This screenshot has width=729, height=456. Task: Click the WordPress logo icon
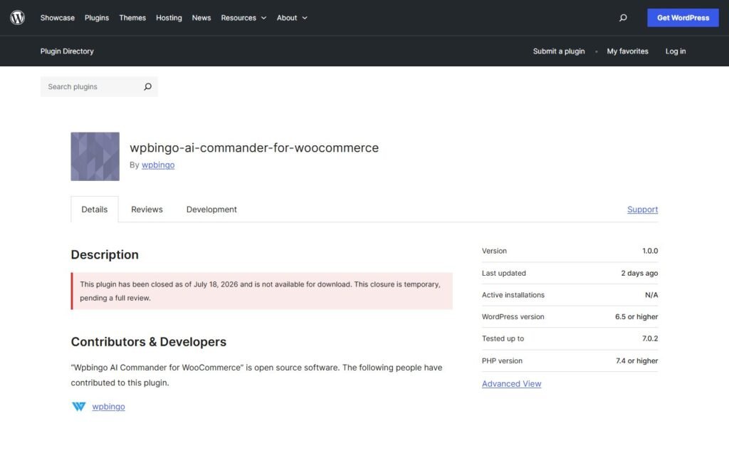point(17,18)
